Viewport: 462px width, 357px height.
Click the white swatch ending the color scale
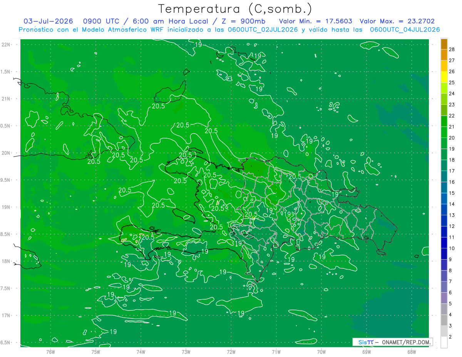[x=444, y=342]
